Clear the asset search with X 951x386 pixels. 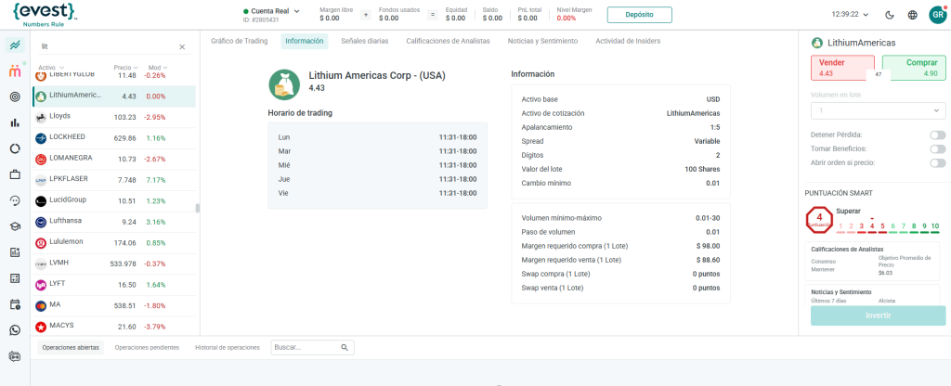click(x=182, y=46)
